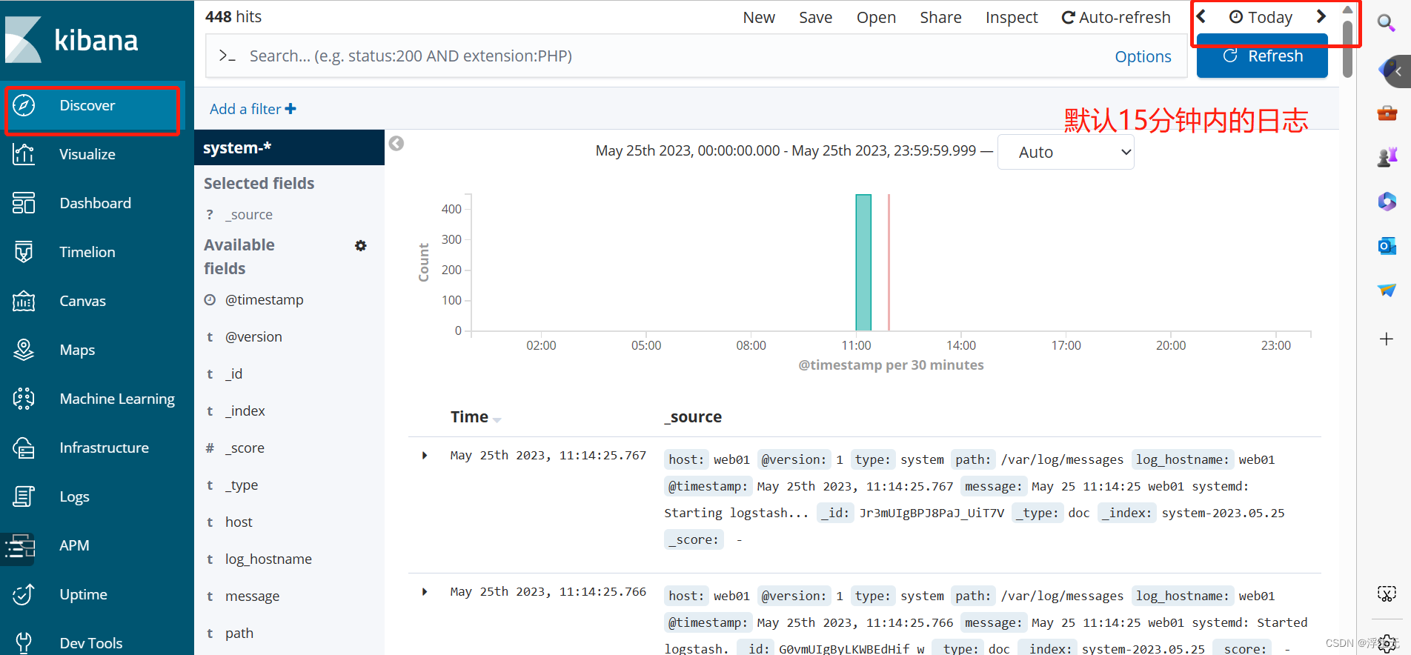Select the @version field
Image resolution: width=1411 pixels, height=655 pixels.
[x=253, y=336]
